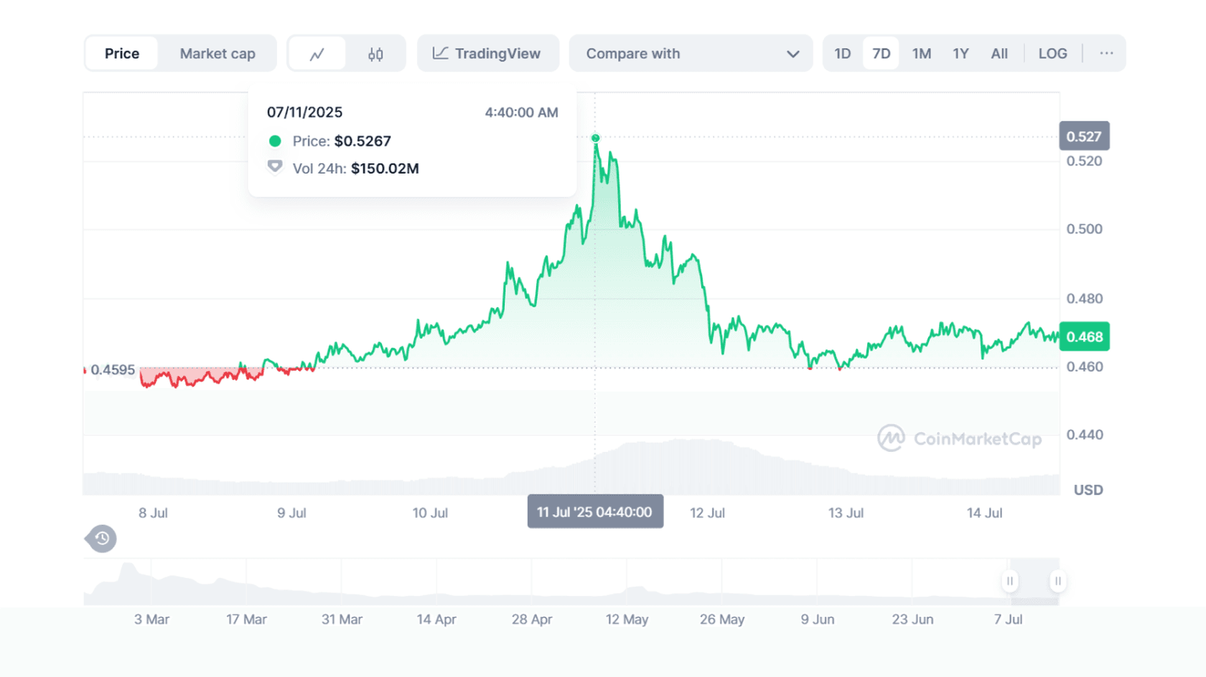Viewport: 1206px width, 677px height.
Task: Toggle the LOG scale option
Action: tap(1052, 54)
